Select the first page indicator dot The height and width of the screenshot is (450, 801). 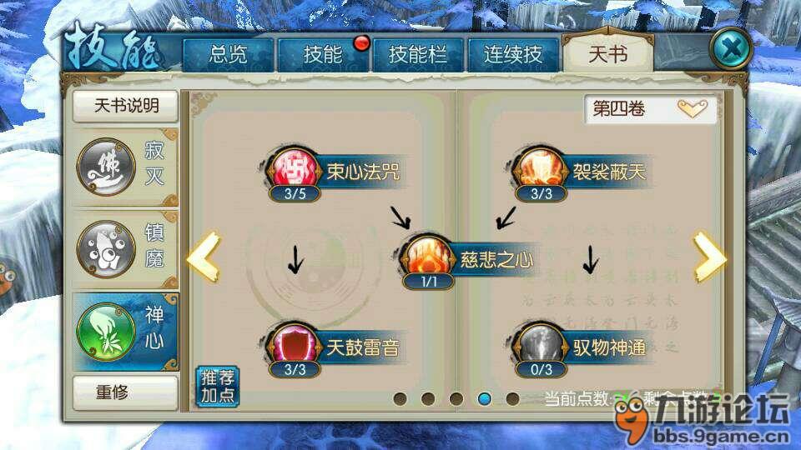400,398
